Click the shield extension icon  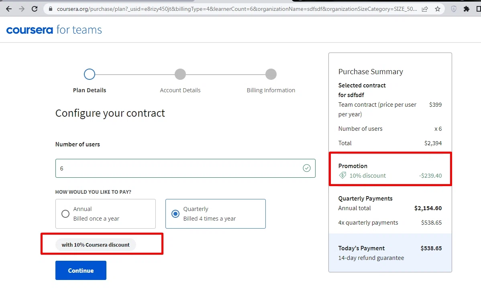pyautogui.click(x=454, y=9)
